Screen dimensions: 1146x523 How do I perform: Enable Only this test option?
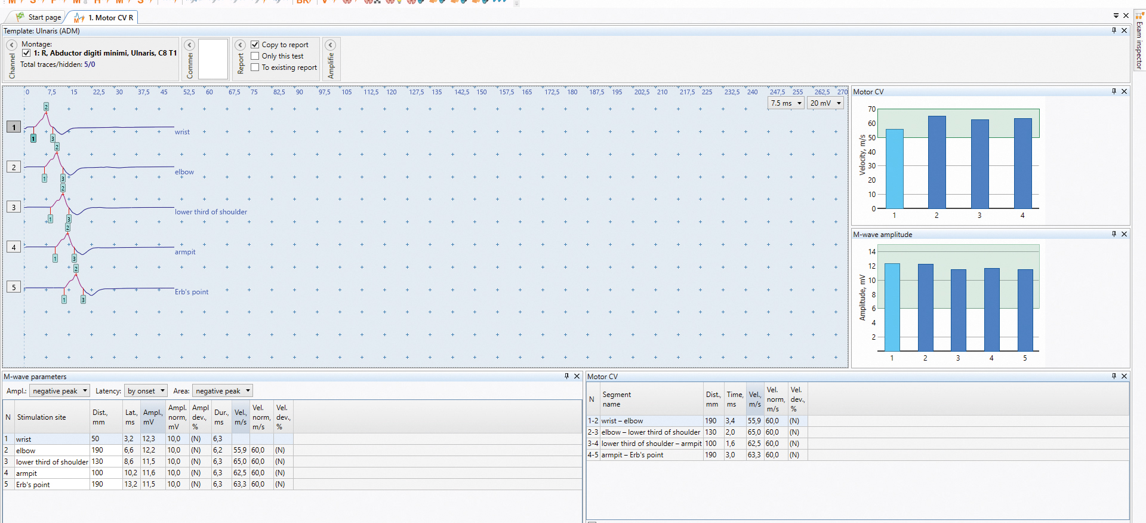click(x=255, y=56)
